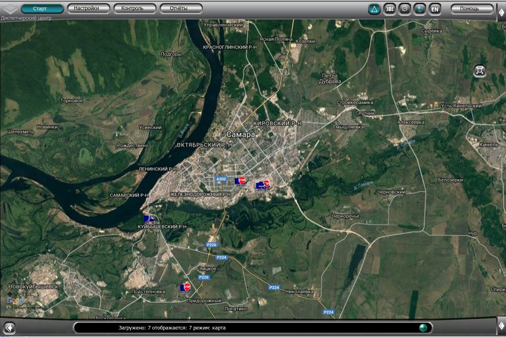Click the eye-shaped icon in top toolbar
Viewport: 506px width, 337px height.
(x=389, y=9)
